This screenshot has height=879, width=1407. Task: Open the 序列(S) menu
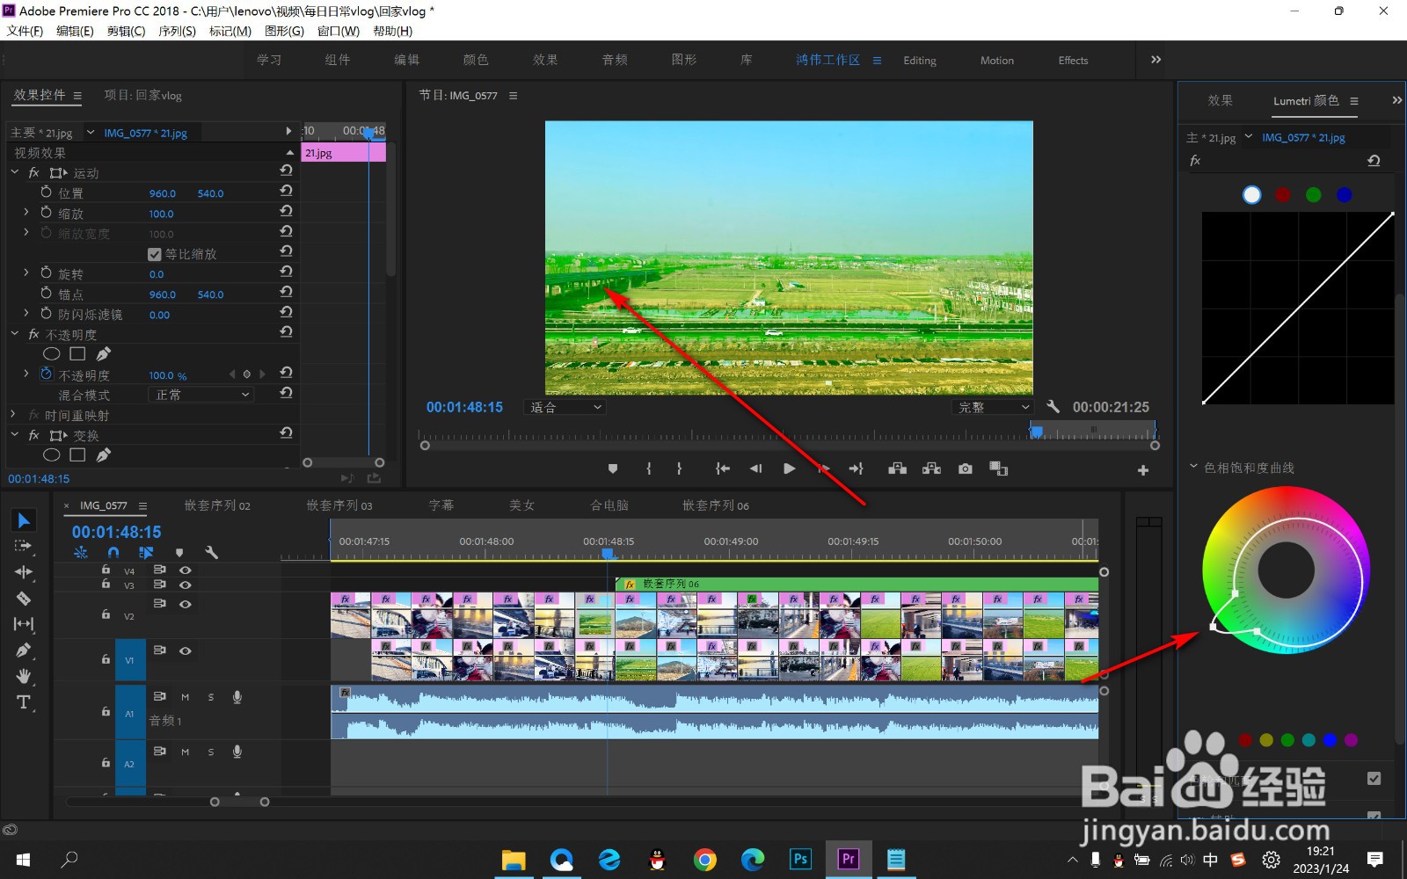[177, 31]
